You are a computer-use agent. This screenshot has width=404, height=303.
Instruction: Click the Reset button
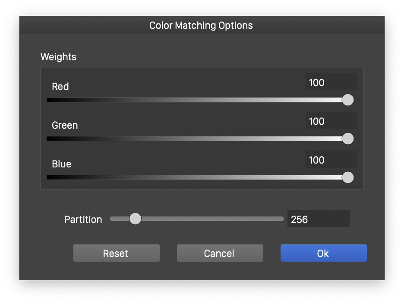coord(116,253)
